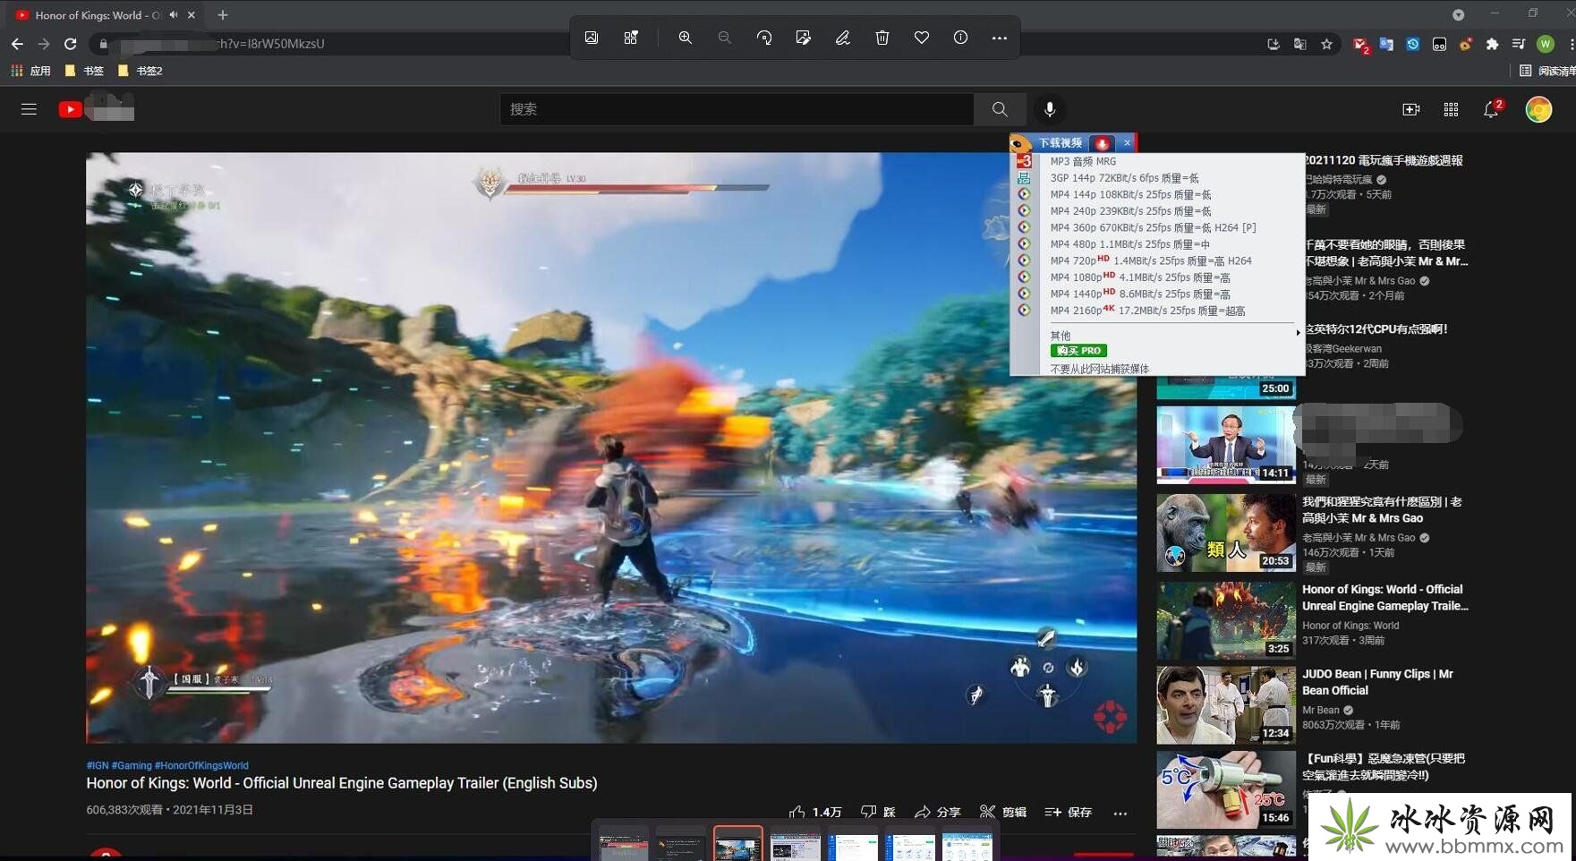
Task: Open the YouTube apps grid icon
Action: [x=1451, y=109]
